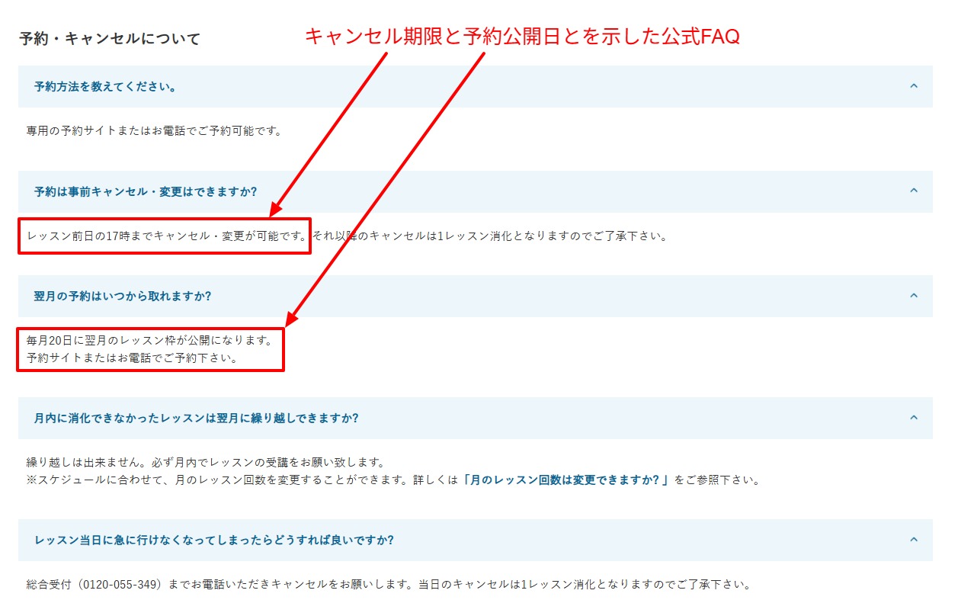
Task: Open the 「月のレッスン回数は変更できますか?」 link
Action: [x=566, y=480]
